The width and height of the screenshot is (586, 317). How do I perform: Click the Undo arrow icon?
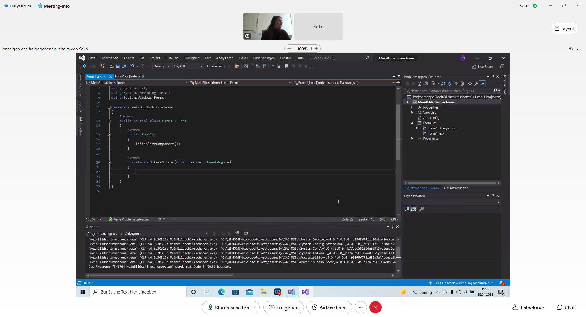point(132,66)
